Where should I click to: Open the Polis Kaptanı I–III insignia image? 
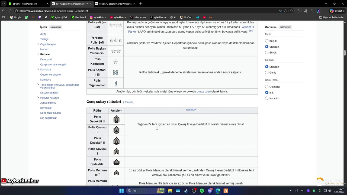(x=115, y=73)
